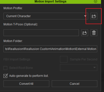Expand the Motion Profile dropdown arrow
The height and width of the screenshot is (92, 104).
coord(85,16)
